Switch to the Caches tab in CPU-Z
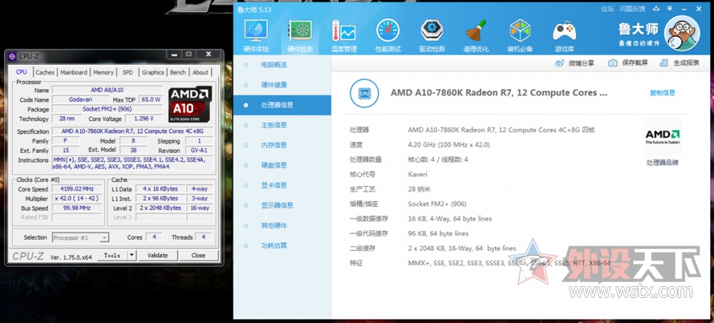 (x=45, y=72)
